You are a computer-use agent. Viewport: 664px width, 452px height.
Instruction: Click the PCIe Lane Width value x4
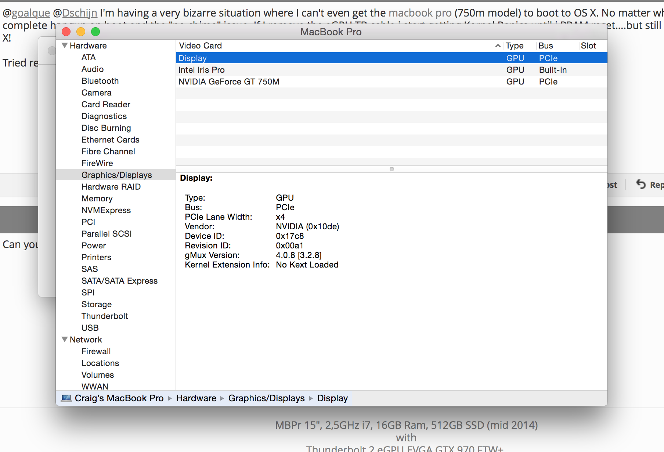click(280, 217)
